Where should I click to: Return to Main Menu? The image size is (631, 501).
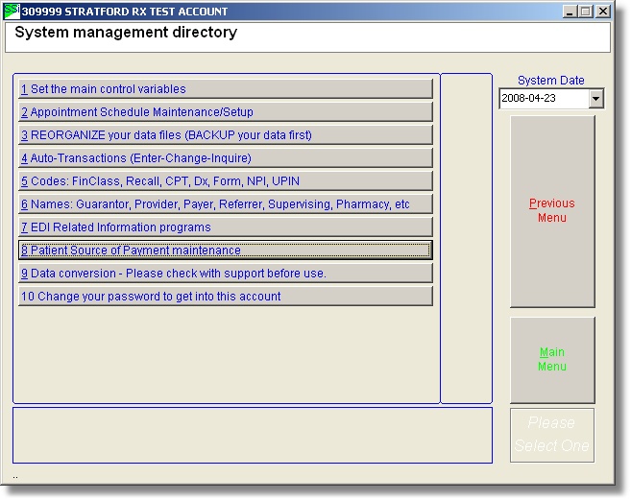552,360
